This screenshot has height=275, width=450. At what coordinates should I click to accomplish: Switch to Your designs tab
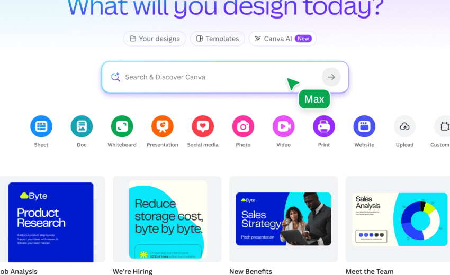tap(155, 39)
